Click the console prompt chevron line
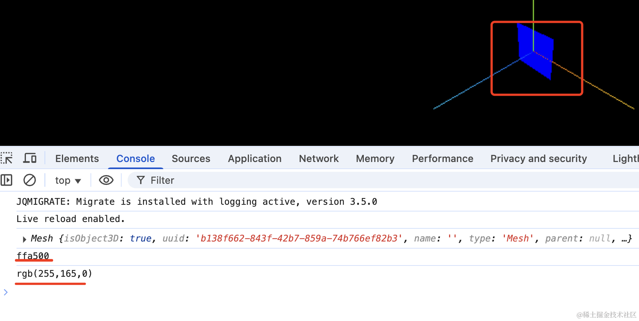The image size is (639, 321). (x=6, y=292)
